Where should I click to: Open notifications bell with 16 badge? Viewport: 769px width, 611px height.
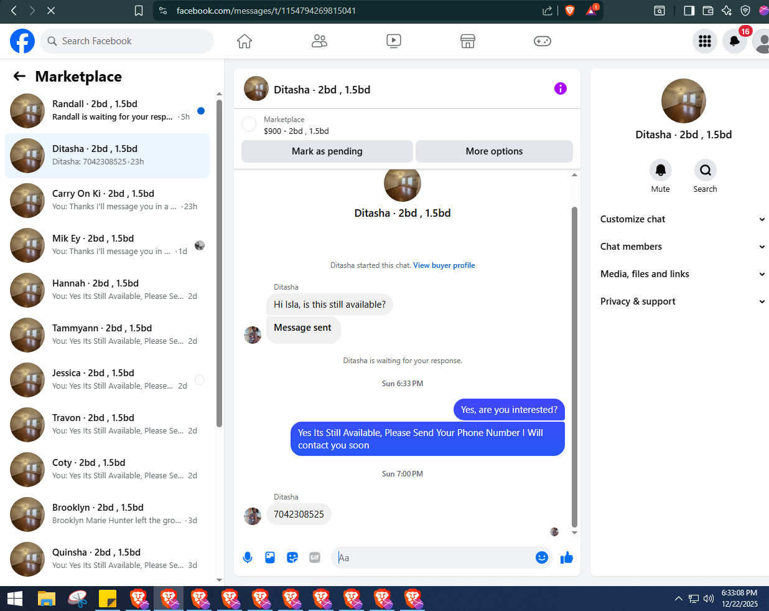(735, 41)
